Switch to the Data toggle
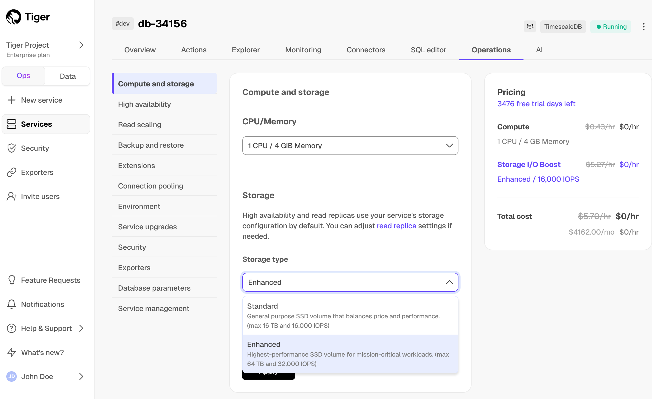Viewport: 652px width, 399px height. [x=68, y=76]
